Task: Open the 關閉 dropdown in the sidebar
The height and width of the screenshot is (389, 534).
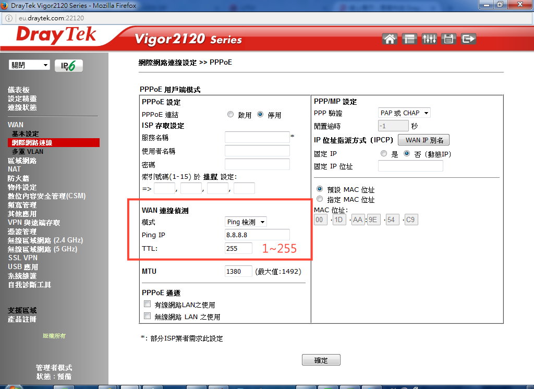Action: [x=30, y=65]
